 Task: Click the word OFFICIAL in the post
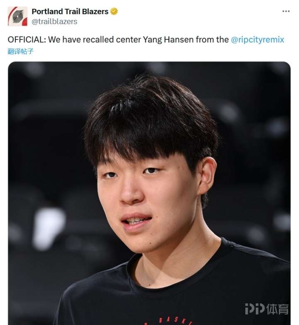point(27,39)
